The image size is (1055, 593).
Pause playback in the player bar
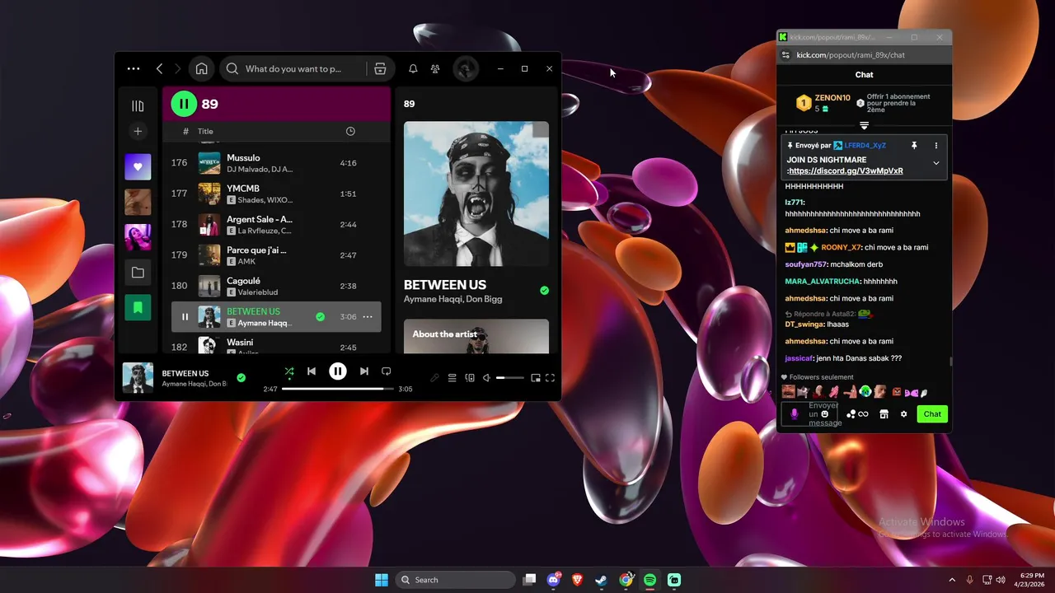338,371
